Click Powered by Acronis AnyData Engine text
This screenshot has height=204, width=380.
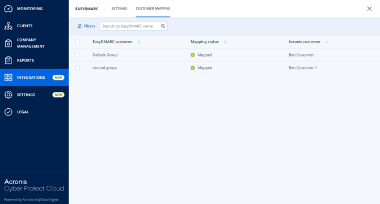click(x=31, y=199)
